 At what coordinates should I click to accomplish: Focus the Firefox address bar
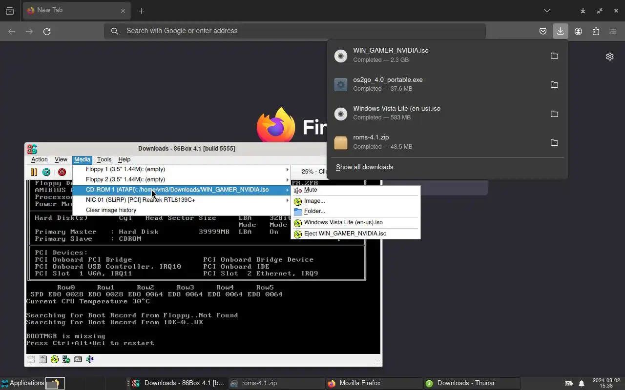tap(295, 31)
